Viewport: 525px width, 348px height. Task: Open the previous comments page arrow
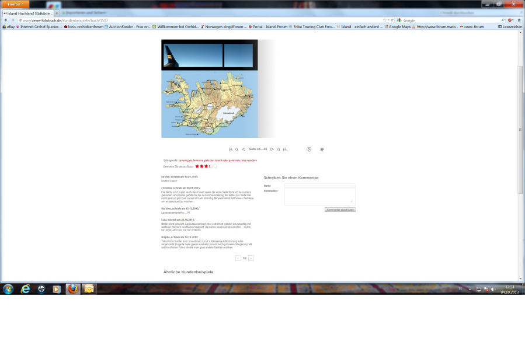[x=238, y=258]
